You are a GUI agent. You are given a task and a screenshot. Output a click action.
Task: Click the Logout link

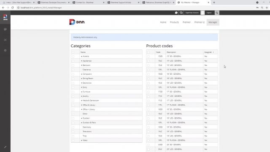[209, 13]
